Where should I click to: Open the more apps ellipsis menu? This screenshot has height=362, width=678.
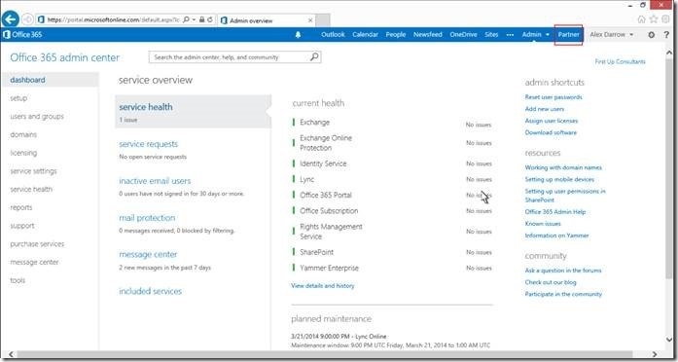510,35
